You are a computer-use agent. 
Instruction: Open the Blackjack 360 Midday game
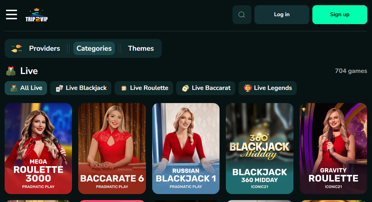(260, 149)
